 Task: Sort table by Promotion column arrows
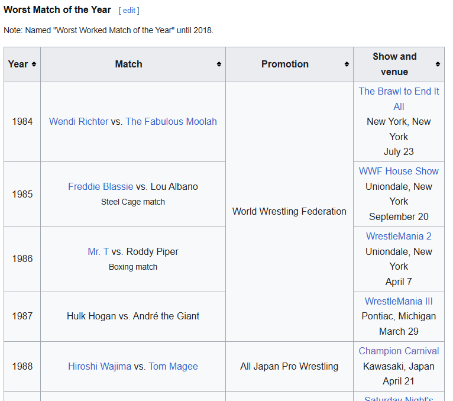[347, 64]
